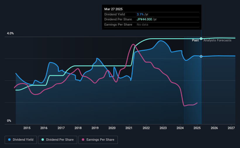Click the tooltip's 'Dividend Per Share' row label
The height and width of the screenshot is (148, 240).
118,20
